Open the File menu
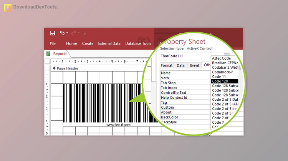Viewport: 288px width, 161px height. (x=53, y=44)
